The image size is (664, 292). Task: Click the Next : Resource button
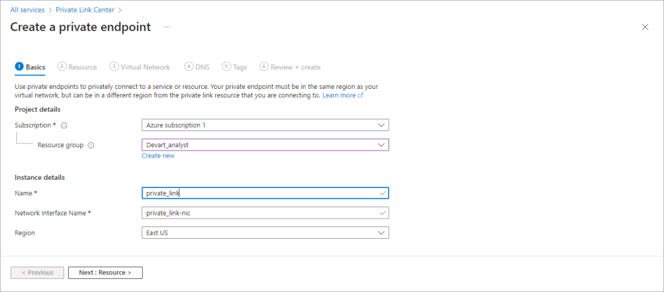pos(105,273)
